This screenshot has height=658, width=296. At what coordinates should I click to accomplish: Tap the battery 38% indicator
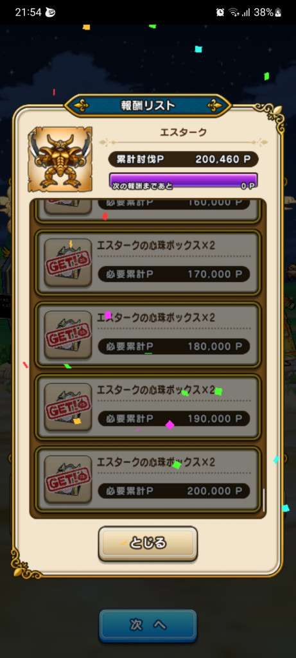pyautogui.click(x=266, y=13)
